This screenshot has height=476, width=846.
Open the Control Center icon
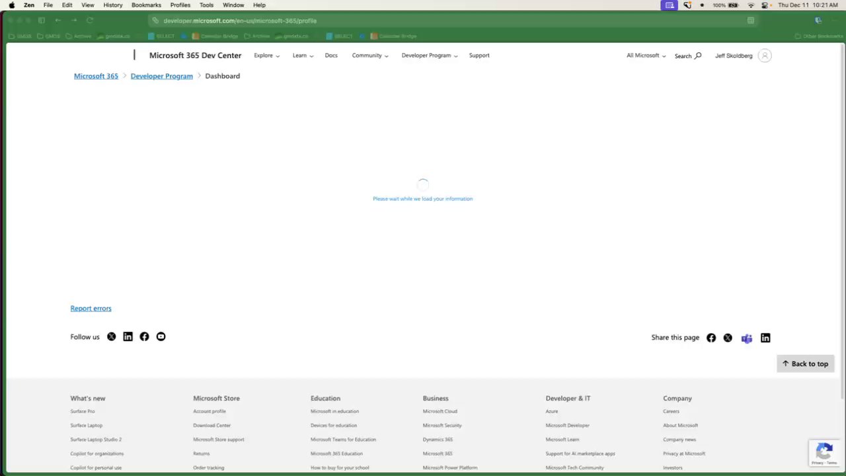click(765, 5)
